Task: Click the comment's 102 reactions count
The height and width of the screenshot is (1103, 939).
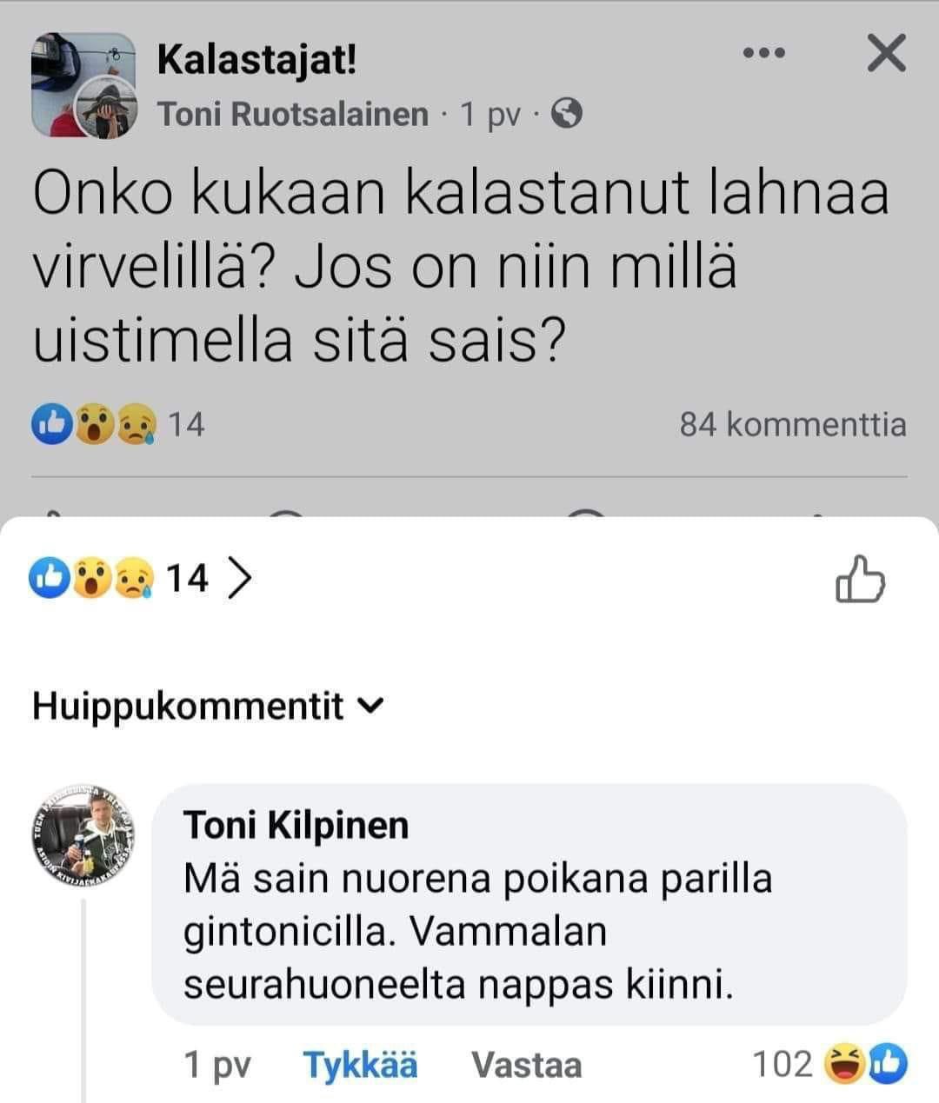Action: (782, 1064)
